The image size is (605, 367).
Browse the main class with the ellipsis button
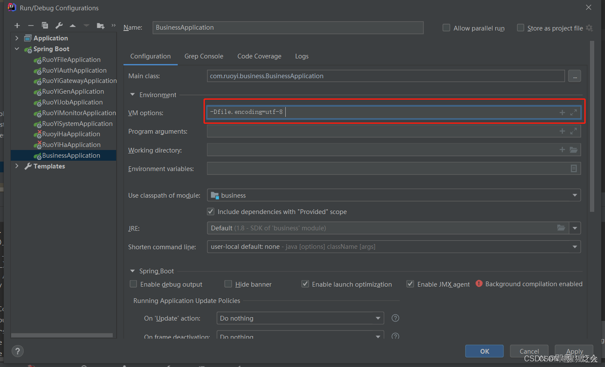pyautogui.click(x=574, y=76)
